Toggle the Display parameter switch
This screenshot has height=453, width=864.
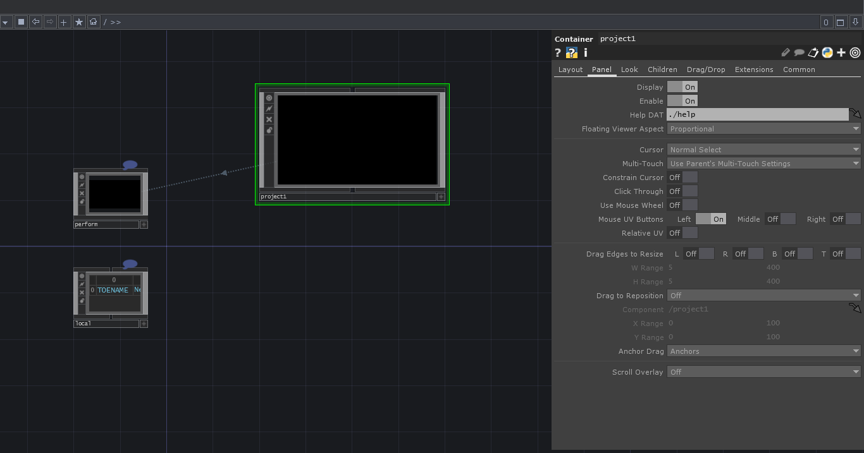tap(682, 87)
